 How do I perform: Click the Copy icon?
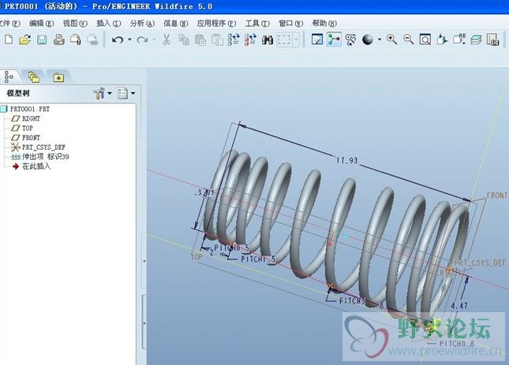(184, 40)
